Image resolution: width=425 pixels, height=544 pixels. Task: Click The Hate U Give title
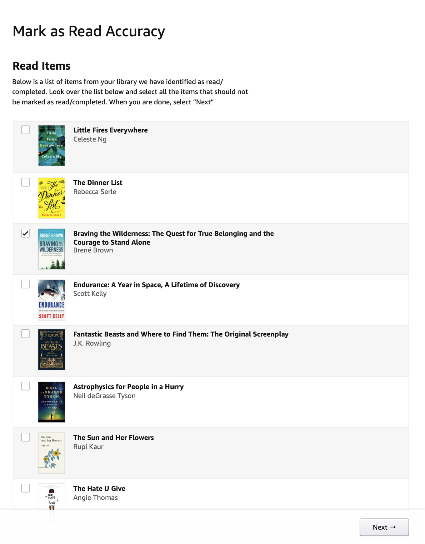coord(99,488)
